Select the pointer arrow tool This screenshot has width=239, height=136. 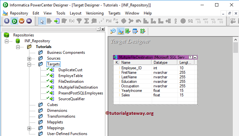(42, 21)
